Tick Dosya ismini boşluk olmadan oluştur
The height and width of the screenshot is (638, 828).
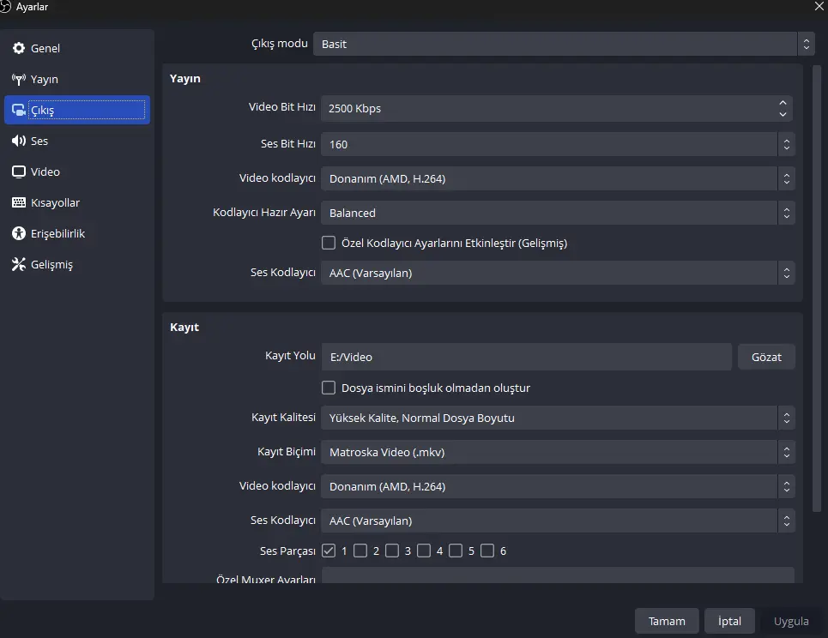pyautogui.click(x=329, y=388)
